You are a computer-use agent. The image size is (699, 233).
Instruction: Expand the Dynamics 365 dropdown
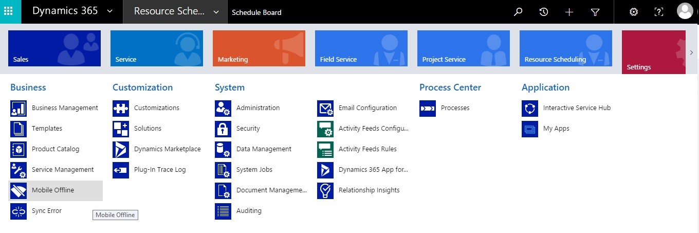coord(110,11)
